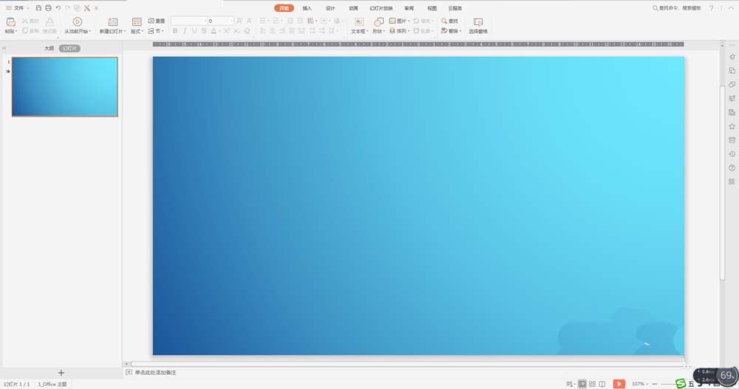Toggle Bold formatting

point(175,30)
